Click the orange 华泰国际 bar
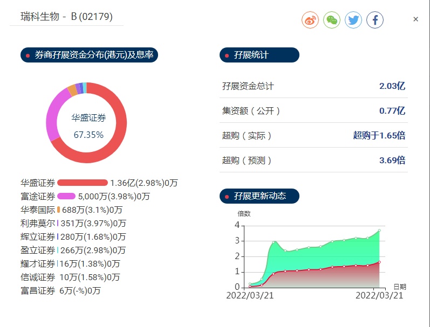Image resolution: width=430 pixels, height=327 pixels. coord(59,210)
